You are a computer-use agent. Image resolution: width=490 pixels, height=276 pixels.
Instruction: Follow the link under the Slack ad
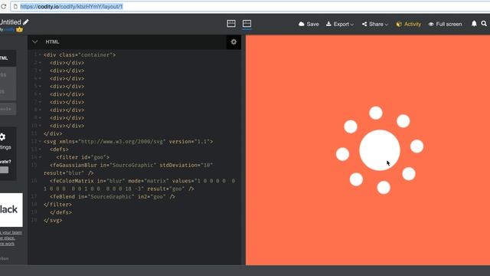click(11, 238)
